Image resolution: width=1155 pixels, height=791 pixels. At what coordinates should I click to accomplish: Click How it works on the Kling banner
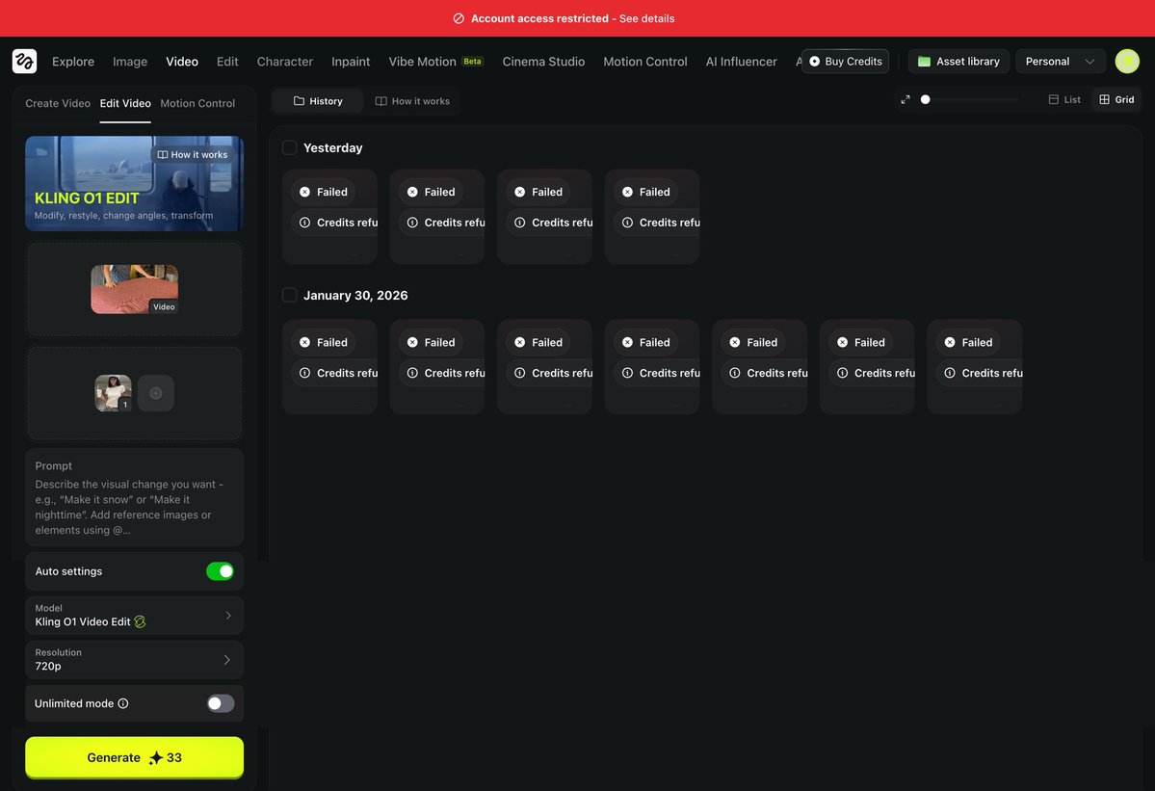(193, 155)
